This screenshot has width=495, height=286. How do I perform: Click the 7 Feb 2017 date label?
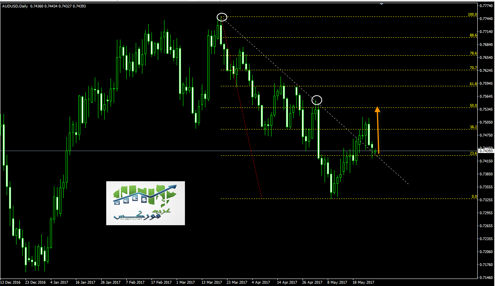(x=136, y=282)
